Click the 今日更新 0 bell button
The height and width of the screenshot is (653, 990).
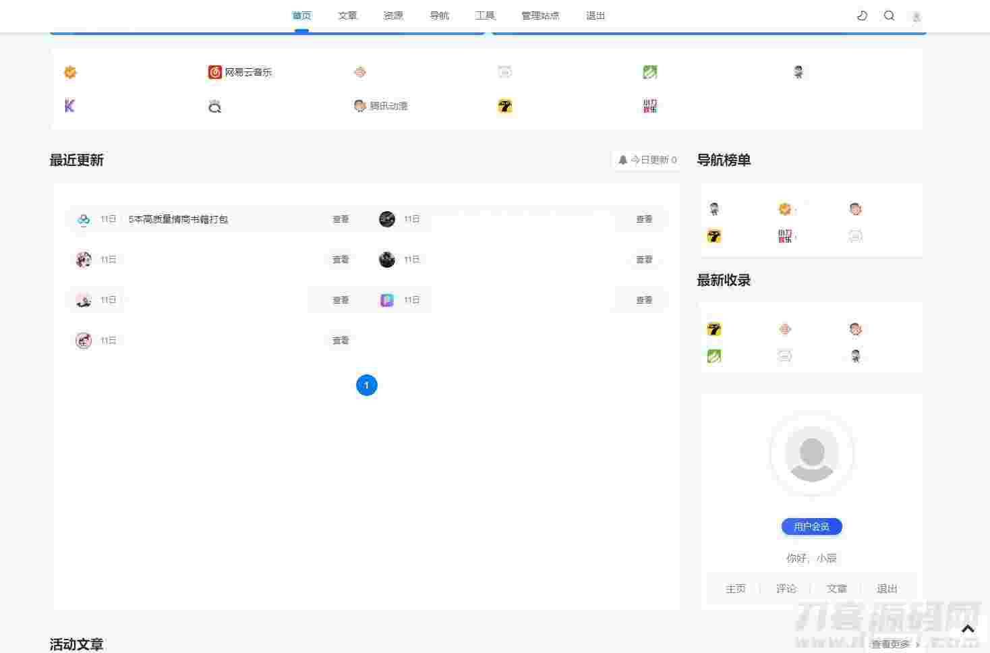coord(647,160)
